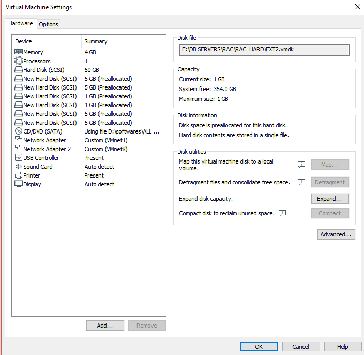
Task: Click the '50 GB' summary of Hard Disk (SCSI)
Action: pyautogui.click(x=92, y=70)
